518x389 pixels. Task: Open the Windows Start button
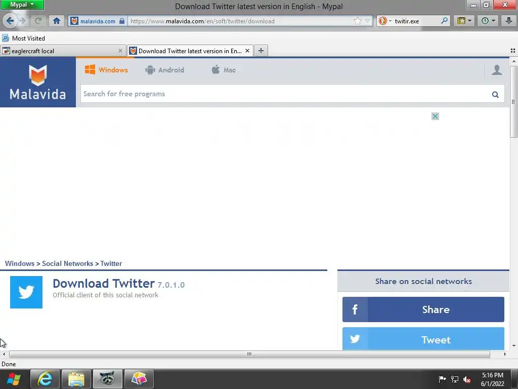pos(14,379)
